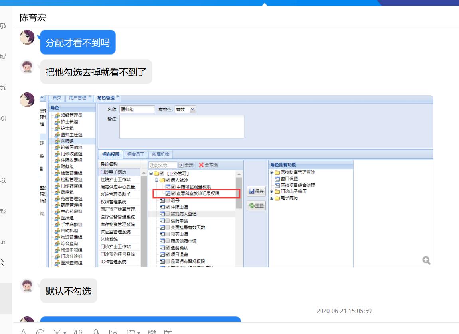Uncheck the 住院申请 checkbox
The image size is (459, 334).
[x=168, y=207]
